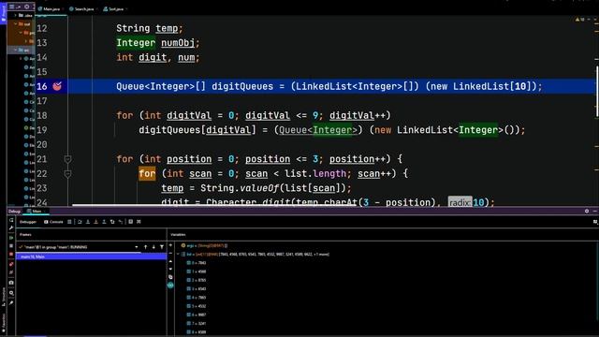Click the wrench Modify Run Configuration icon
599x337 pixels.
11,228
